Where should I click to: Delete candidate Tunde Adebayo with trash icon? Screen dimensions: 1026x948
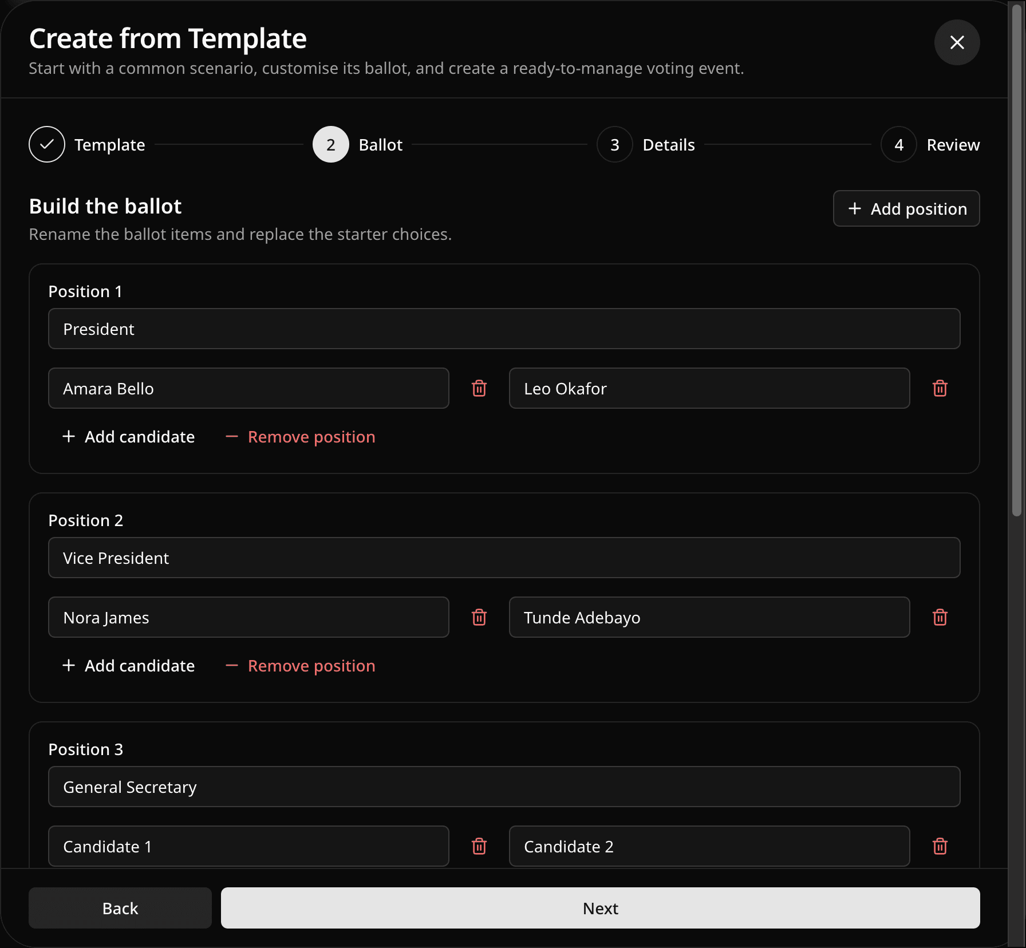click(940, 617)
